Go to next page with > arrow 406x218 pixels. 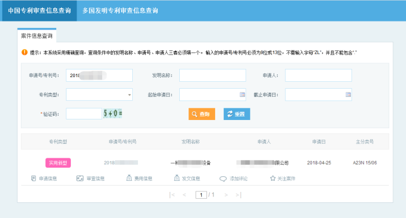pos(226,195)
